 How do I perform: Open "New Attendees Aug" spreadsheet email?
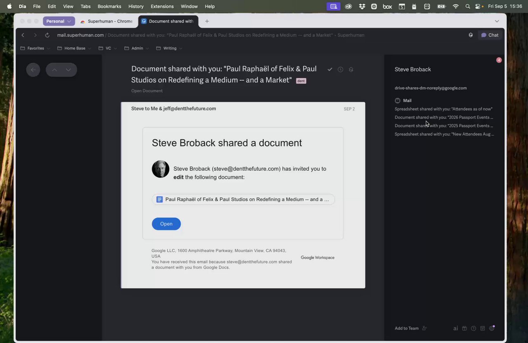(444, 134)
